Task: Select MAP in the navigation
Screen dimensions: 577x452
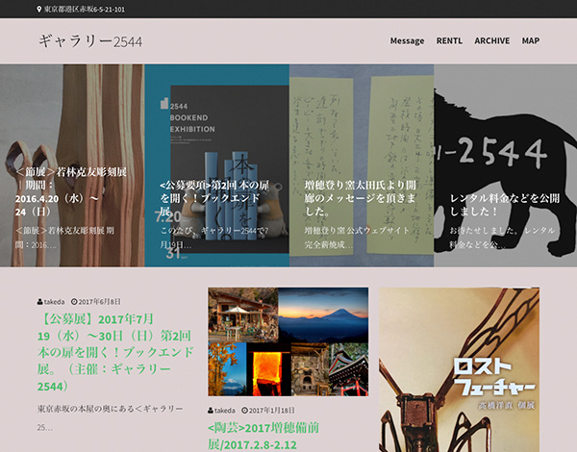Action: pos(530,41)
